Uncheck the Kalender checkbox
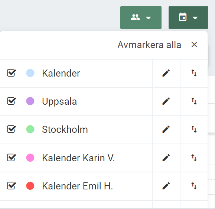Image resolution: width=215 pixels, height=209 pixels. click(x=12, y=73)
